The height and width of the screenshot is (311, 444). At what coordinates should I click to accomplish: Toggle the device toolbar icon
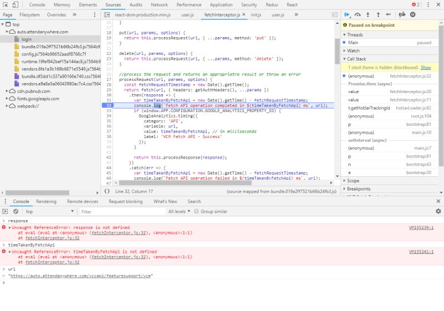click(x=16, y=4)
